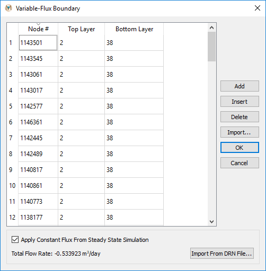This screenshot has width=266, height=271.
Task: Select node cell 1143061
Action: 38,75
